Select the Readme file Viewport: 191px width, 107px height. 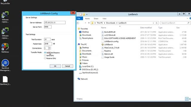pyautogui.click(x=107, y=51)
